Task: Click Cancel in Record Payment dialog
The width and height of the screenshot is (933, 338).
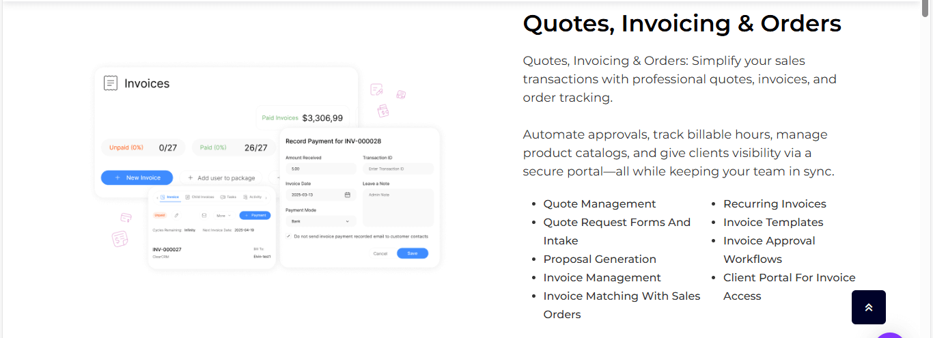Action: [x=380, y=253]
